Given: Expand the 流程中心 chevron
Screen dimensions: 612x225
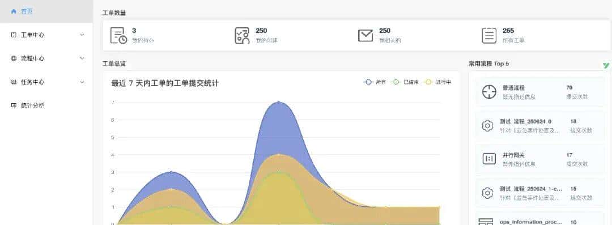Looking at the screenshot, I should [x=82, y=58].
